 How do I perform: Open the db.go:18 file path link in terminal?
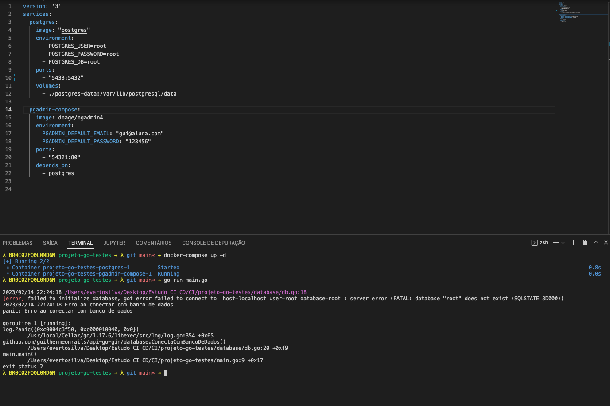[186, 292]
